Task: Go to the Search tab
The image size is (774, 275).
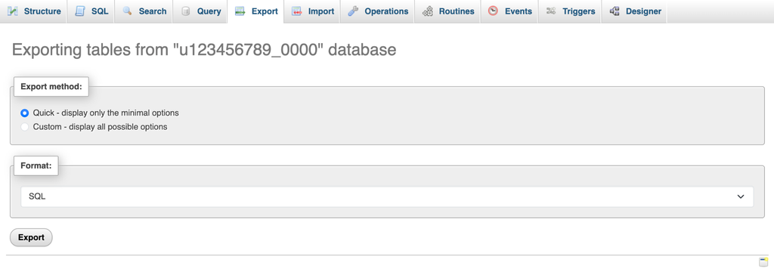Action: tap(144, 11)
